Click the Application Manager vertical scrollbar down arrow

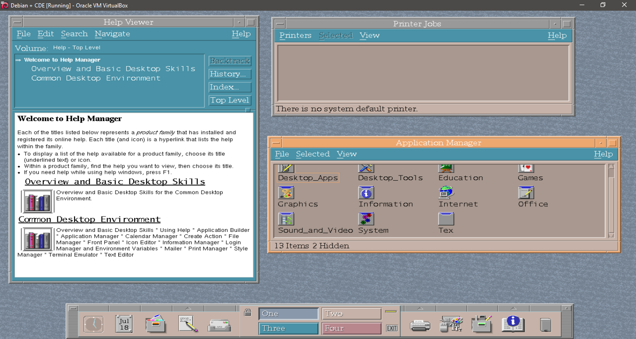click(611, 235)
